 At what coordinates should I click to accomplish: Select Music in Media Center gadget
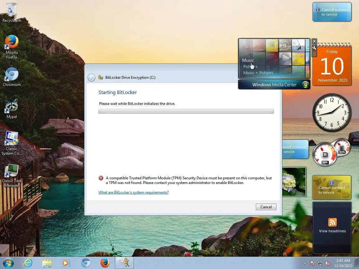pyautogui.click(x=248, y=60)
